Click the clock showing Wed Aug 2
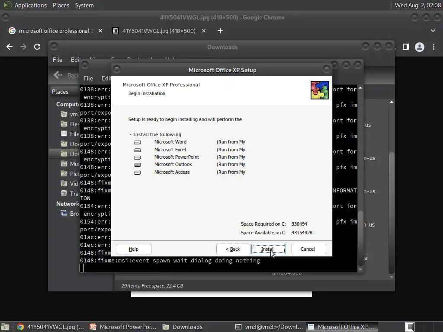443x332 pixels. [418, 5]
